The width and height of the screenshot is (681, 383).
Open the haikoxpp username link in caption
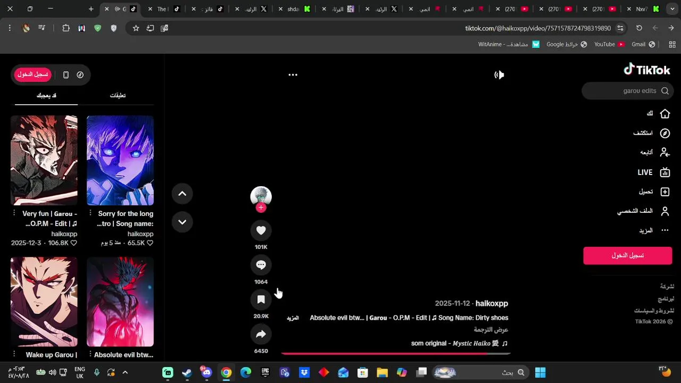click(492, 303)
